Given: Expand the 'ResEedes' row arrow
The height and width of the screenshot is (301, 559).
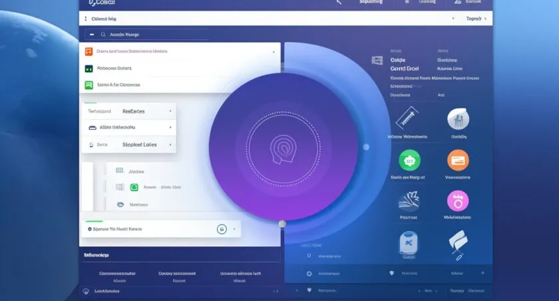Looking at the screenshot, I should [170, 111].
